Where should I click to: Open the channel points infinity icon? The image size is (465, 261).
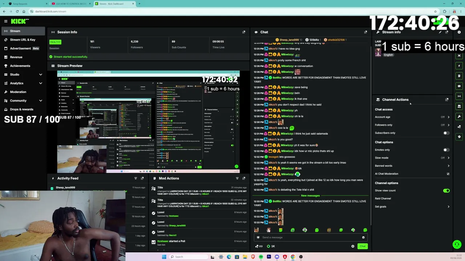click(259, 246)
